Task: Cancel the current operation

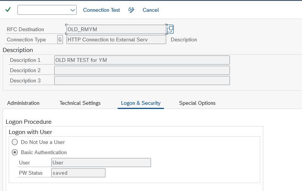Action: click(151, 10)
